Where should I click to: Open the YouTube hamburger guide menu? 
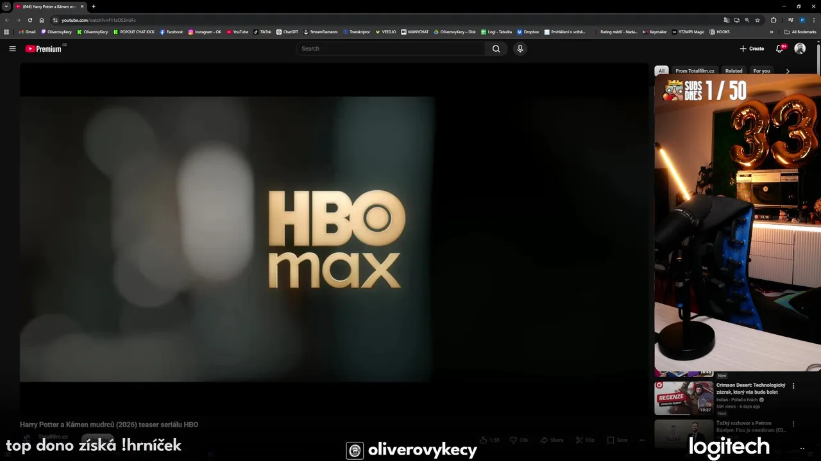pos(12,49)
